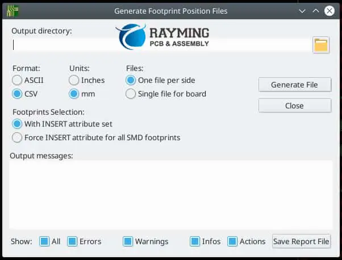Viewport: 342px width, 260px height.
Task: Pick With INSERT attribute set option
Action: pyautogui.click(x=18, y=124)
